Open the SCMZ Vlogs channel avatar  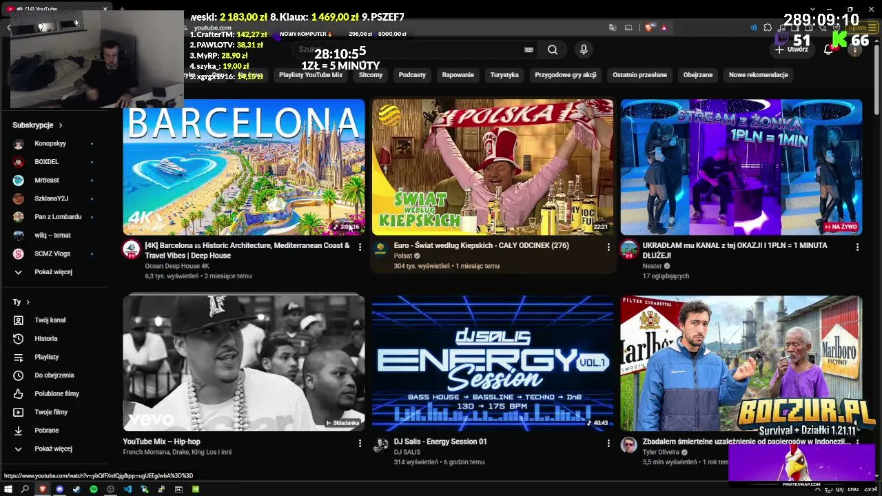pos(19,254)
